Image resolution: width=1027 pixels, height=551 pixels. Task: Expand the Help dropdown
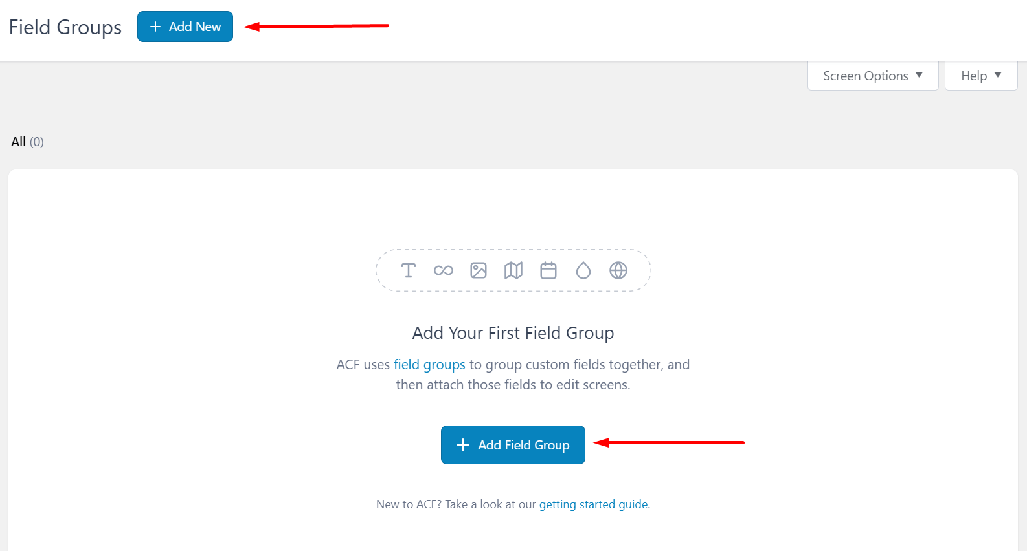[x=980, y=76]
